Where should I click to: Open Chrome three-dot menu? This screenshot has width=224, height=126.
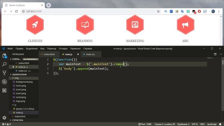pyautogui.click(x=219, y=12)
